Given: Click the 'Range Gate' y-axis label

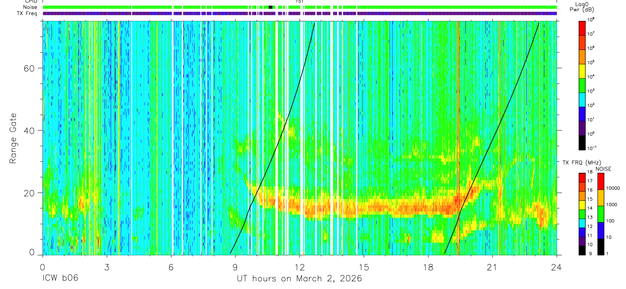Looking at the screenshot, I should 12,138.
